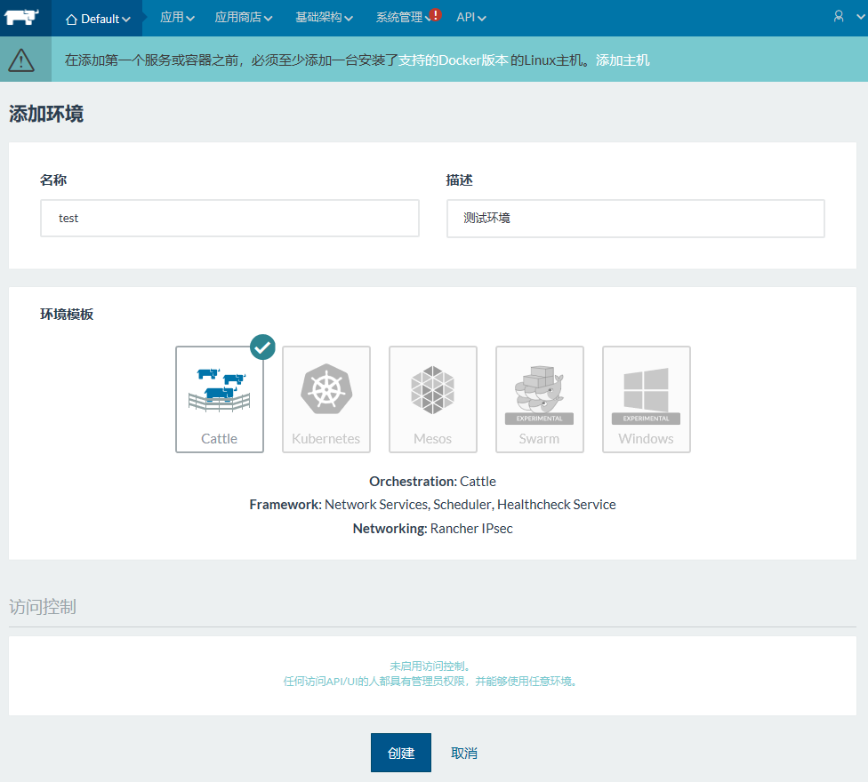Open the API menu

coord(471,18)
